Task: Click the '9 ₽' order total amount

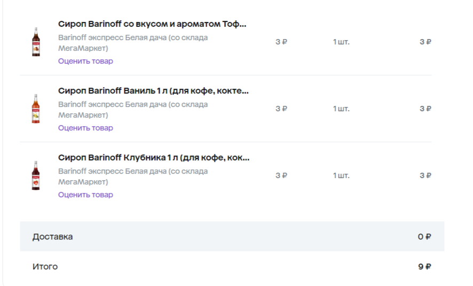Action: 425,266
